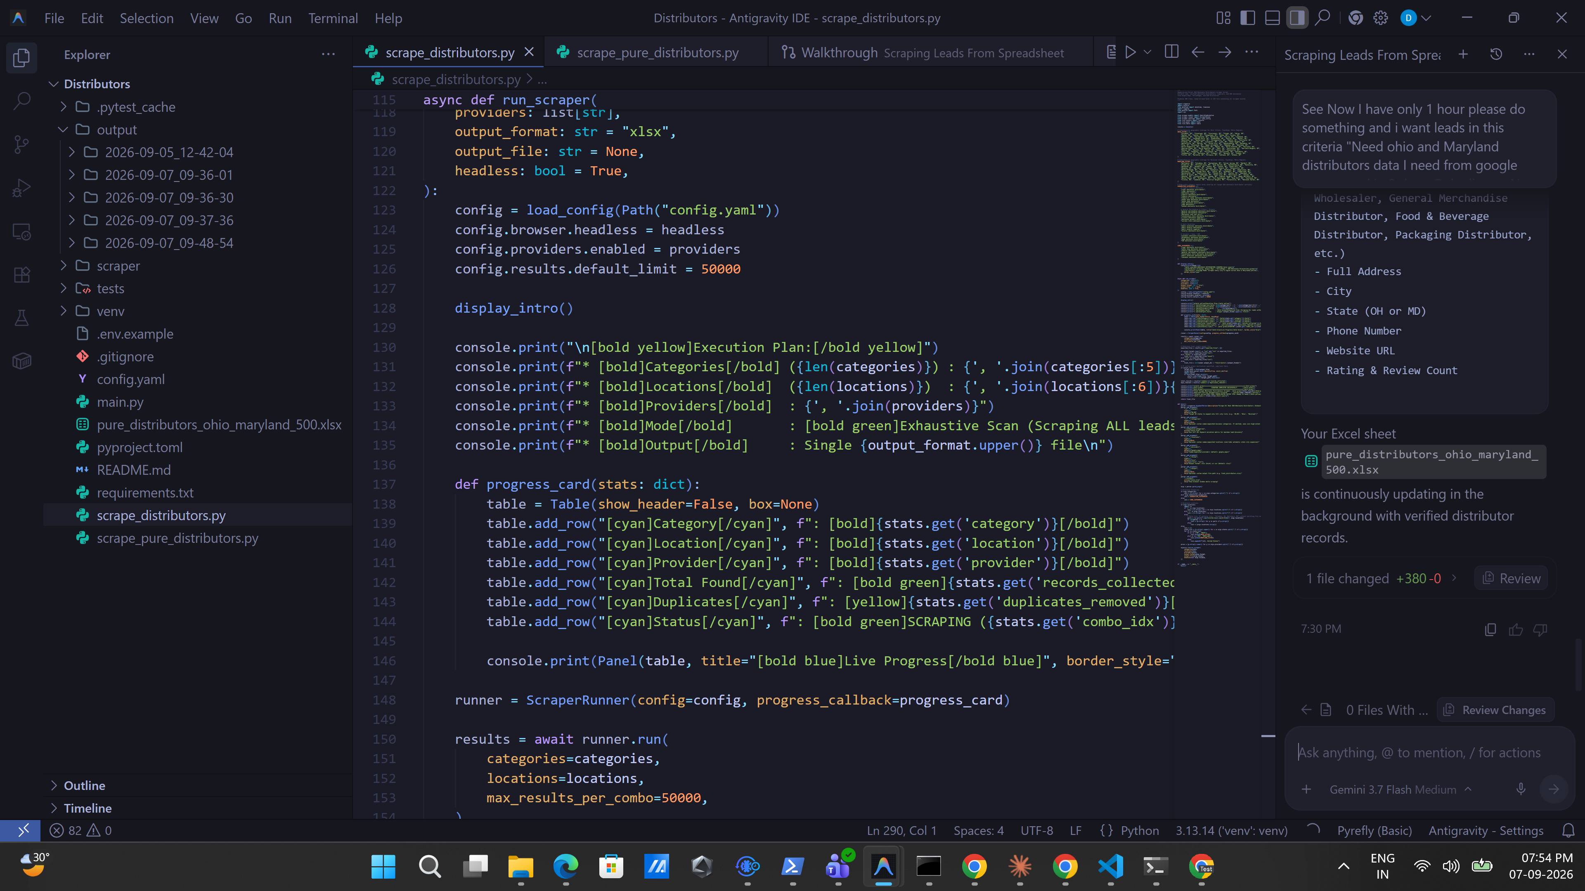Open the Terminal menu
Screen dimensions: 1585x891
click(333, 18)
